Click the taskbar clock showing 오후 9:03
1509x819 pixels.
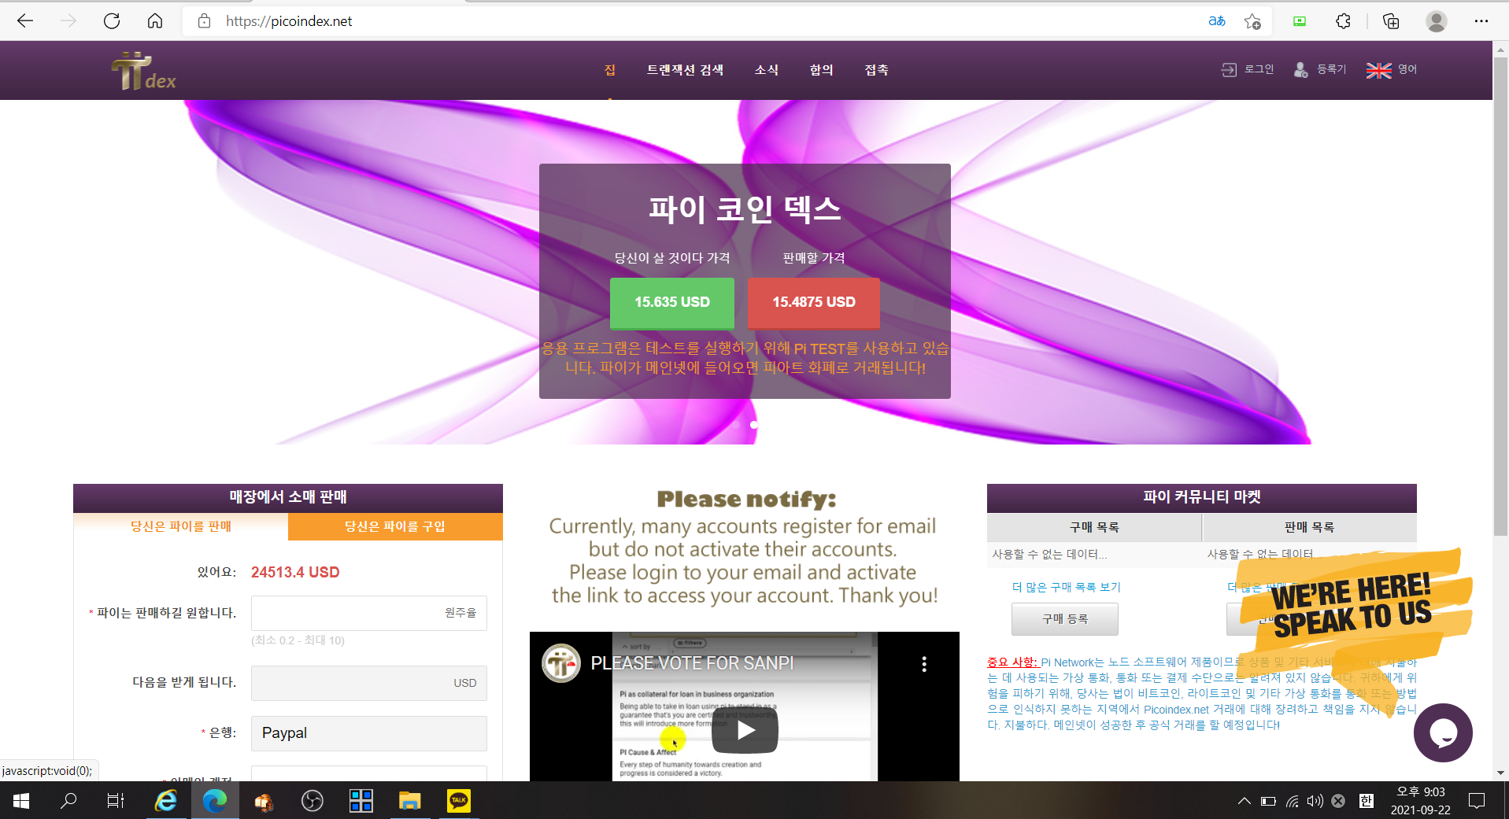pyautogui.click(x=1420, y=801)
